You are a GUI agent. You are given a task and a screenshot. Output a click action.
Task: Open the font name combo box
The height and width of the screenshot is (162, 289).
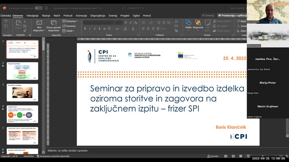pos(98,23)
